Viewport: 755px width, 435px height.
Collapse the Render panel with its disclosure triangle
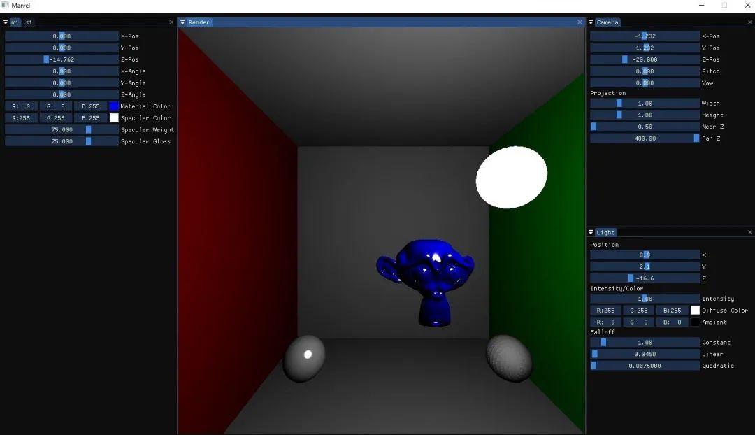(182, 22)
